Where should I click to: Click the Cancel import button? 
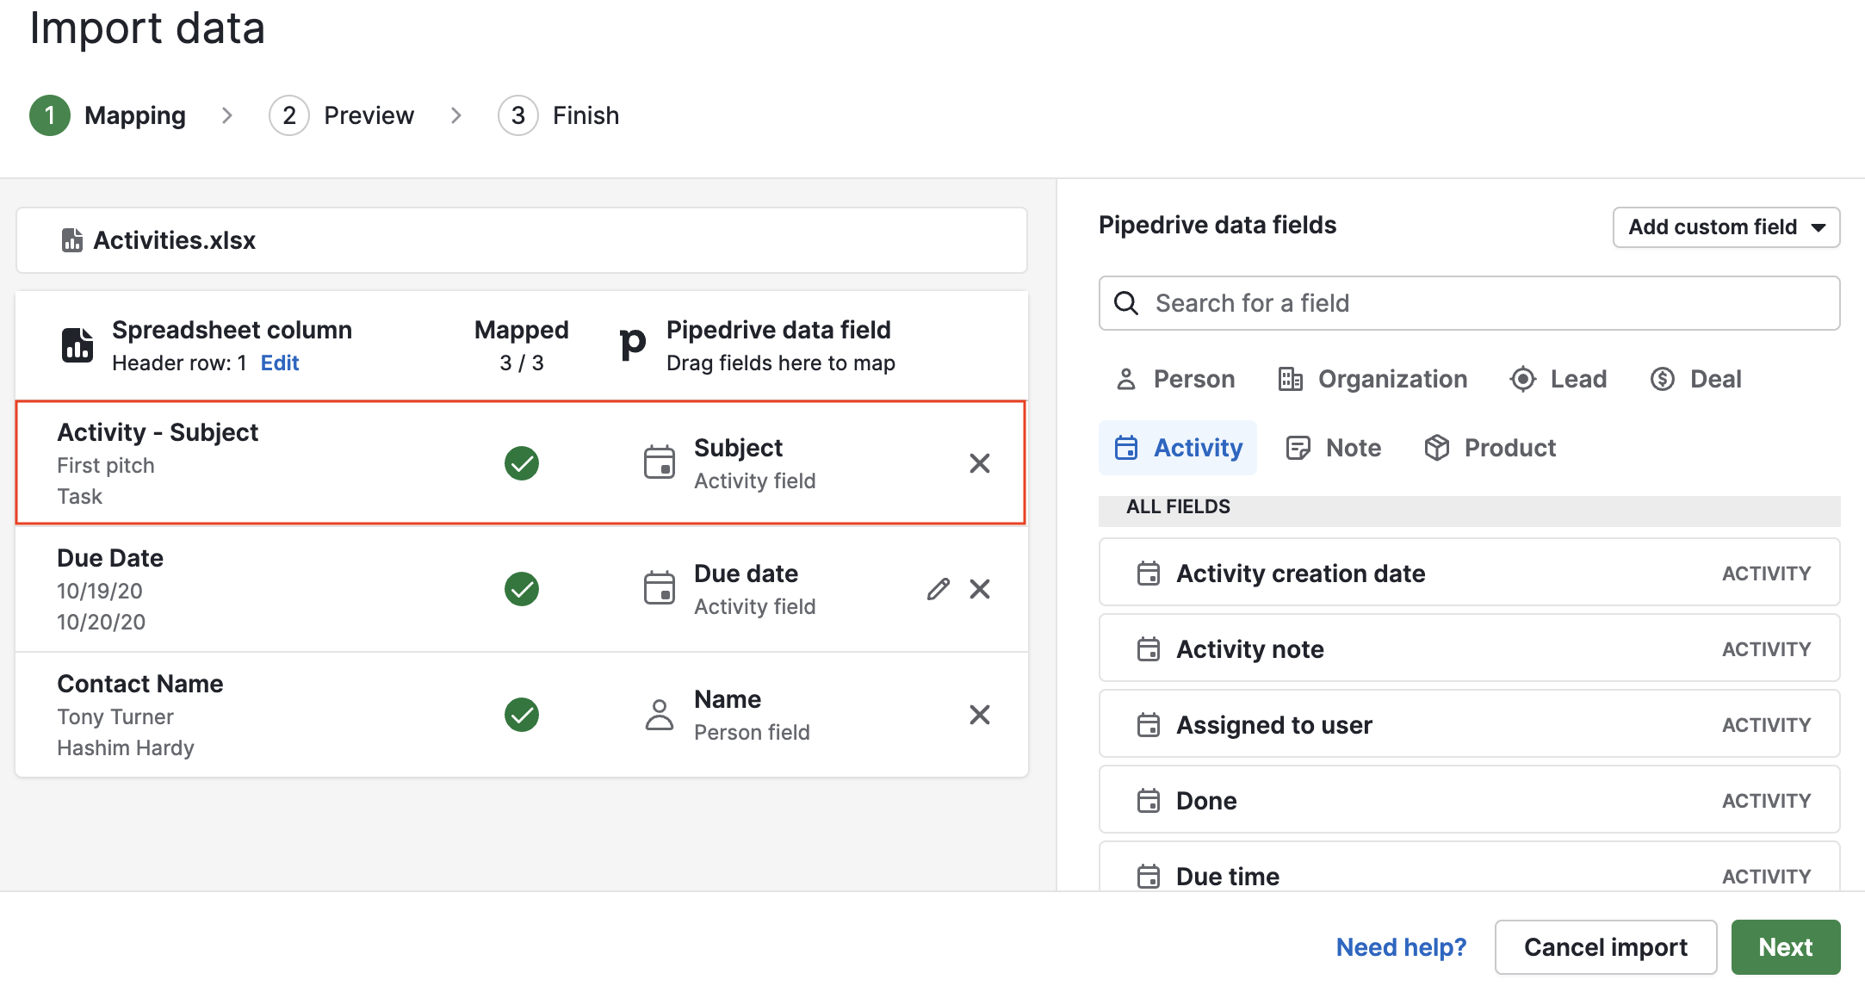tap(1606, 947)
